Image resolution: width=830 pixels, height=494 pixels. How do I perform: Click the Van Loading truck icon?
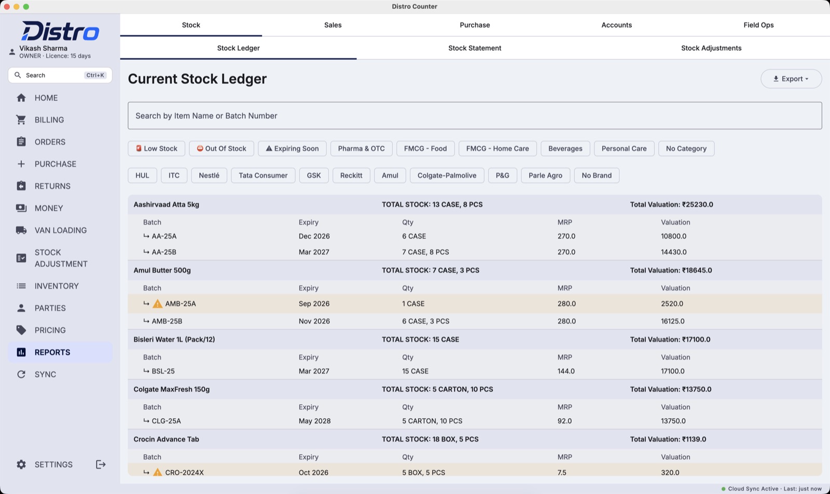21,230
